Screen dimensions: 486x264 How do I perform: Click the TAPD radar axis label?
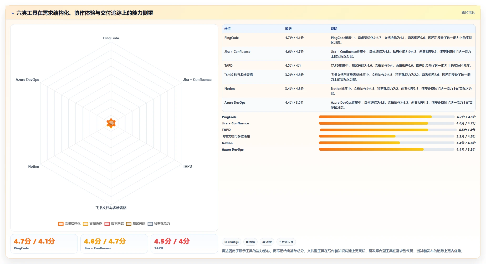(187, 167)
